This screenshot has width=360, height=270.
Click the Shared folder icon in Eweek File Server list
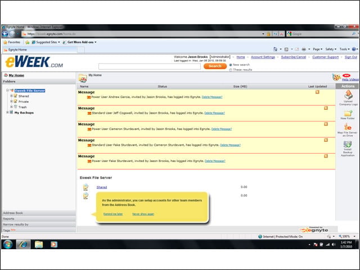85,187
